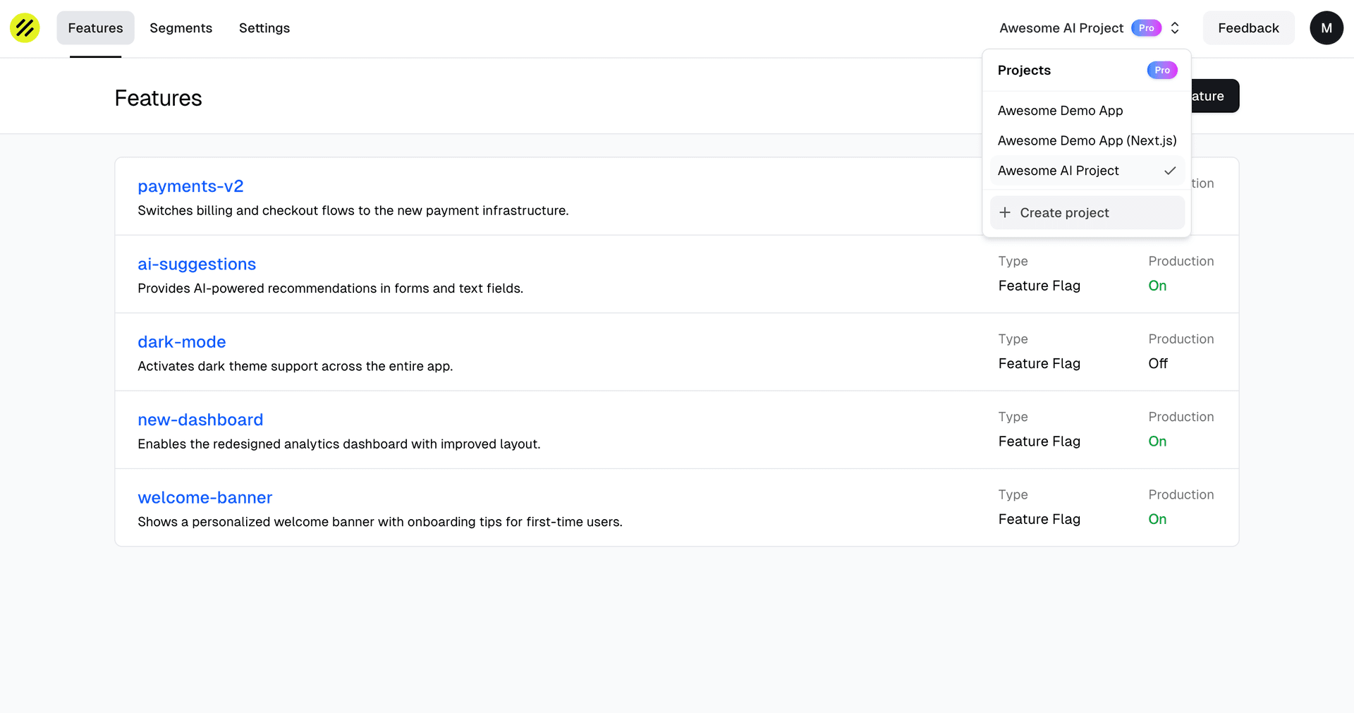The image size is (1354, 713).
Task: Open the ai-suggestions feature
Action: pos(197,264)
